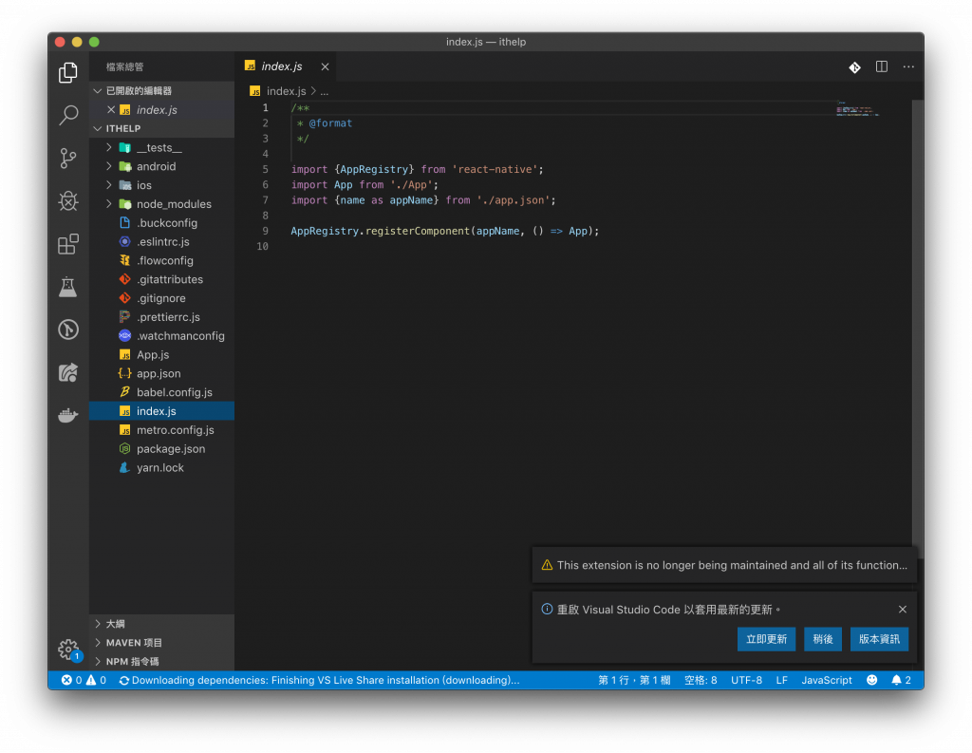Screen dimensions: 972x753
Task: Click the minimap code preview
Action: click(x=857, y=109)
